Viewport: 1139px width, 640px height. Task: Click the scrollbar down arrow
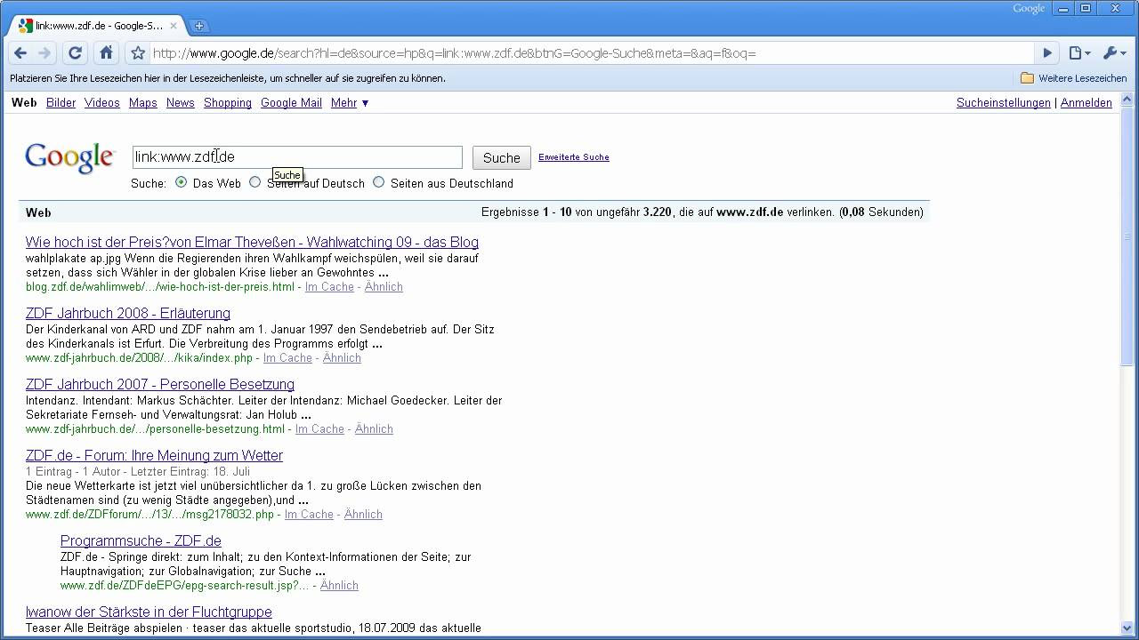coord(1127,628)
